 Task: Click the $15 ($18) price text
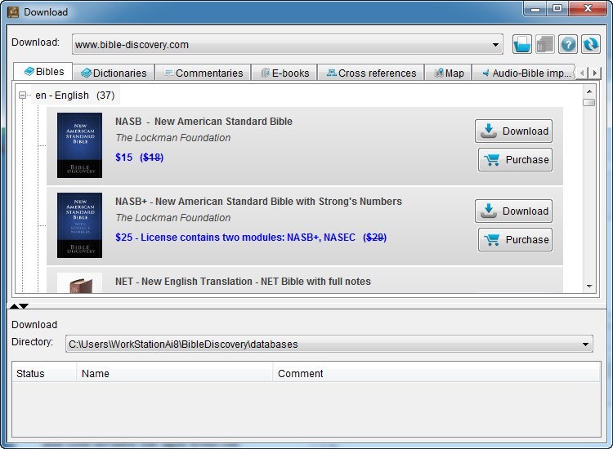point(139,158)
